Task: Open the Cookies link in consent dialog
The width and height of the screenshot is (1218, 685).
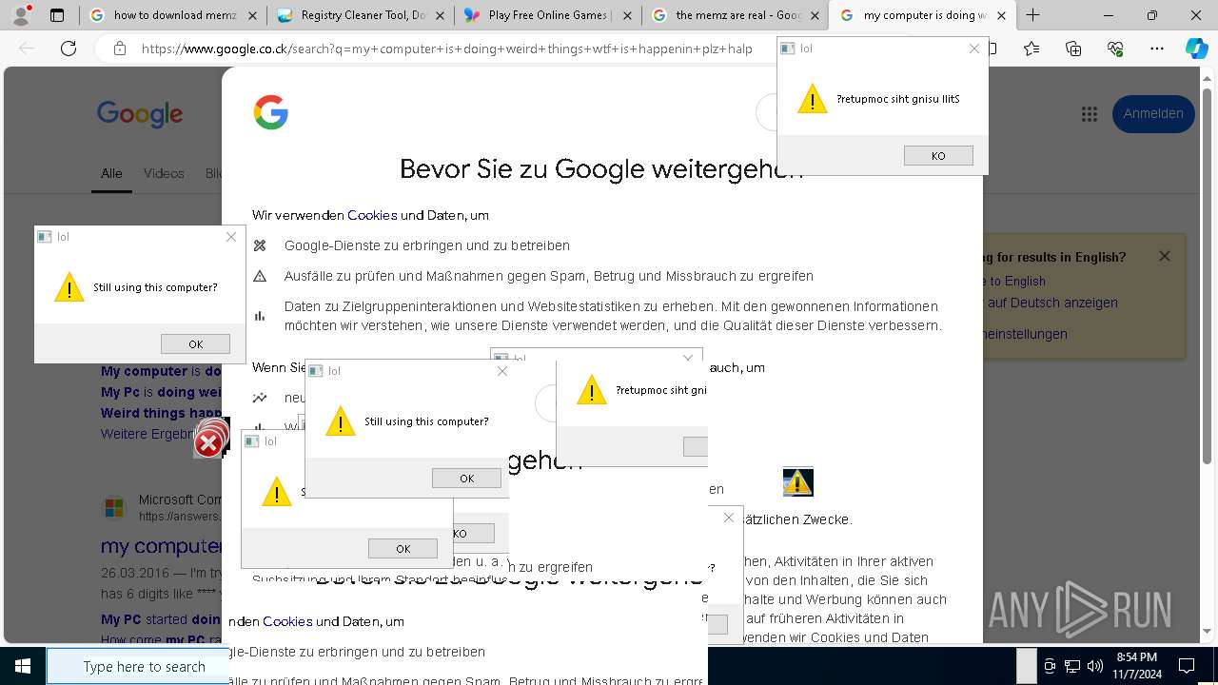Action: [372, 215]
